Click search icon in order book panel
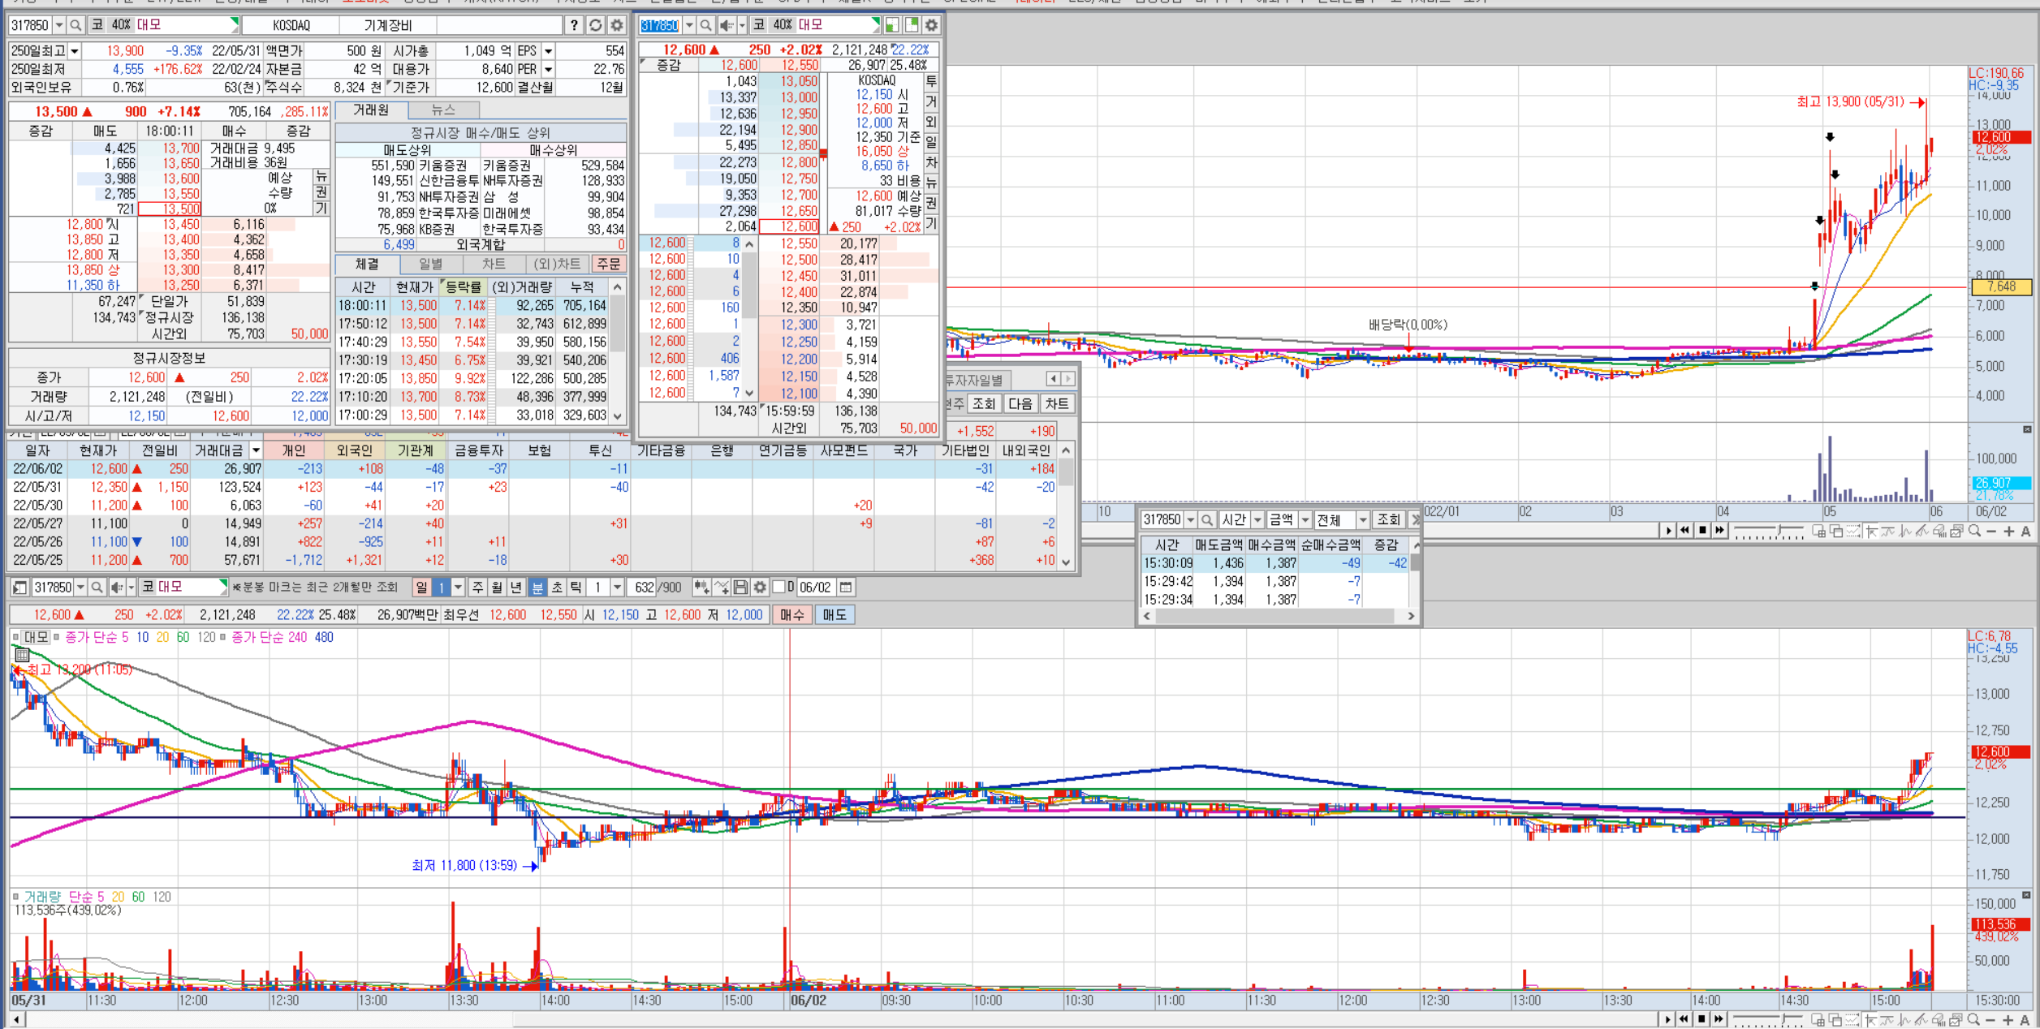This screenshot has width=2040, height=1029. pos(705,25)
